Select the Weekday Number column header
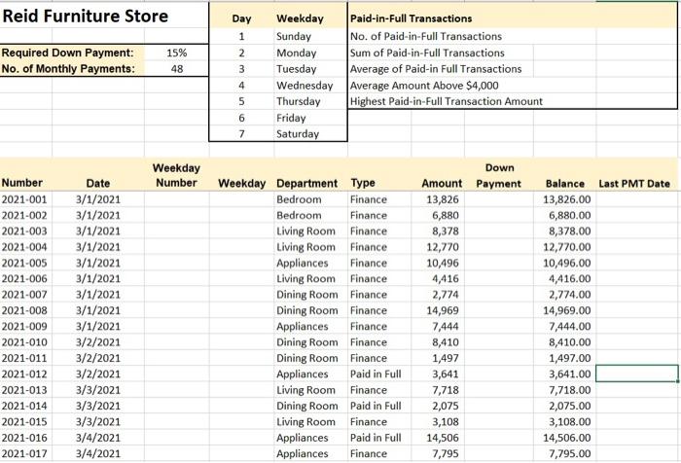 [176, 175]
